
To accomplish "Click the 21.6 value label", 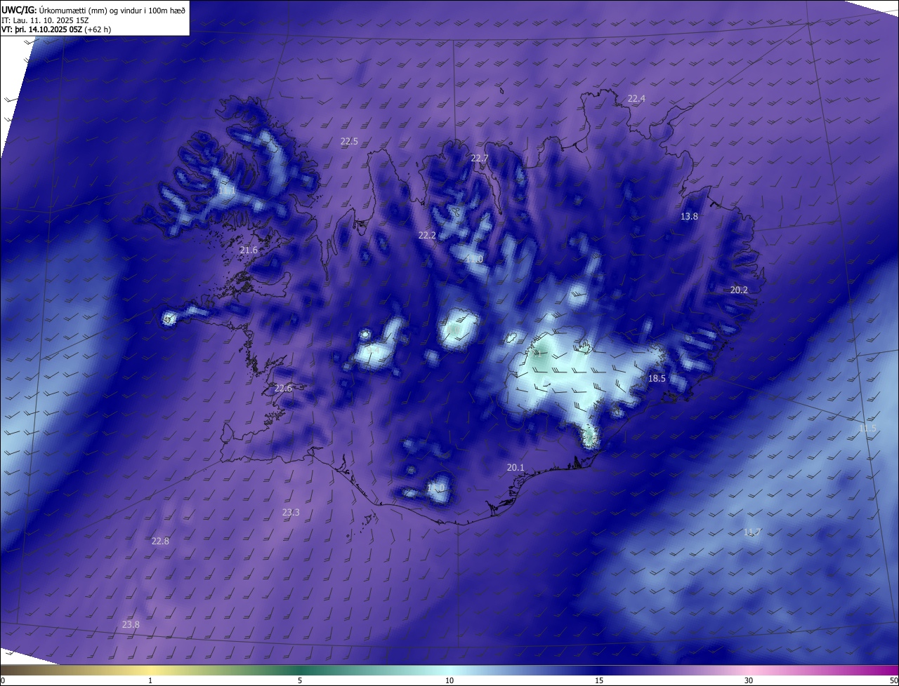I will (249, 250).
